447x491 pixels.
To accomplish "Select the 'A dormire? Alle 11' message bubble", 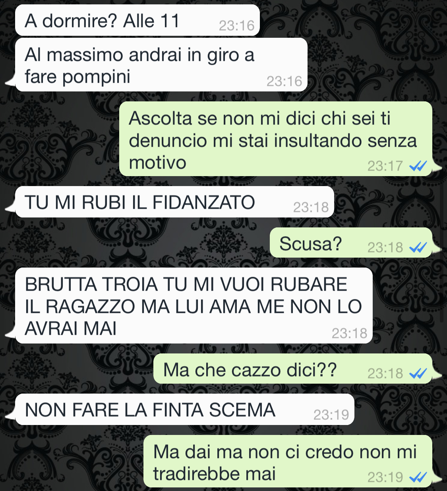I will (x=137, y=20).
